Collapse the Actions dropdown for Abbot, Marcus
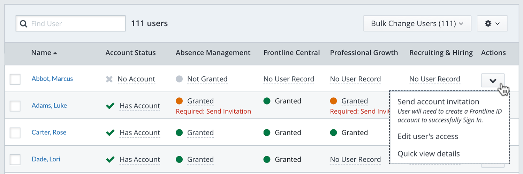This screenshot has width=523, height=174. 492,80
